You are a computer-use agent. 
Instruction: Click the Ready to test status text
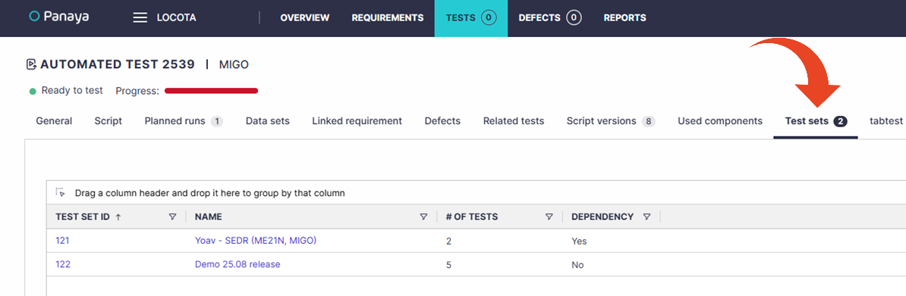[72, 91]
